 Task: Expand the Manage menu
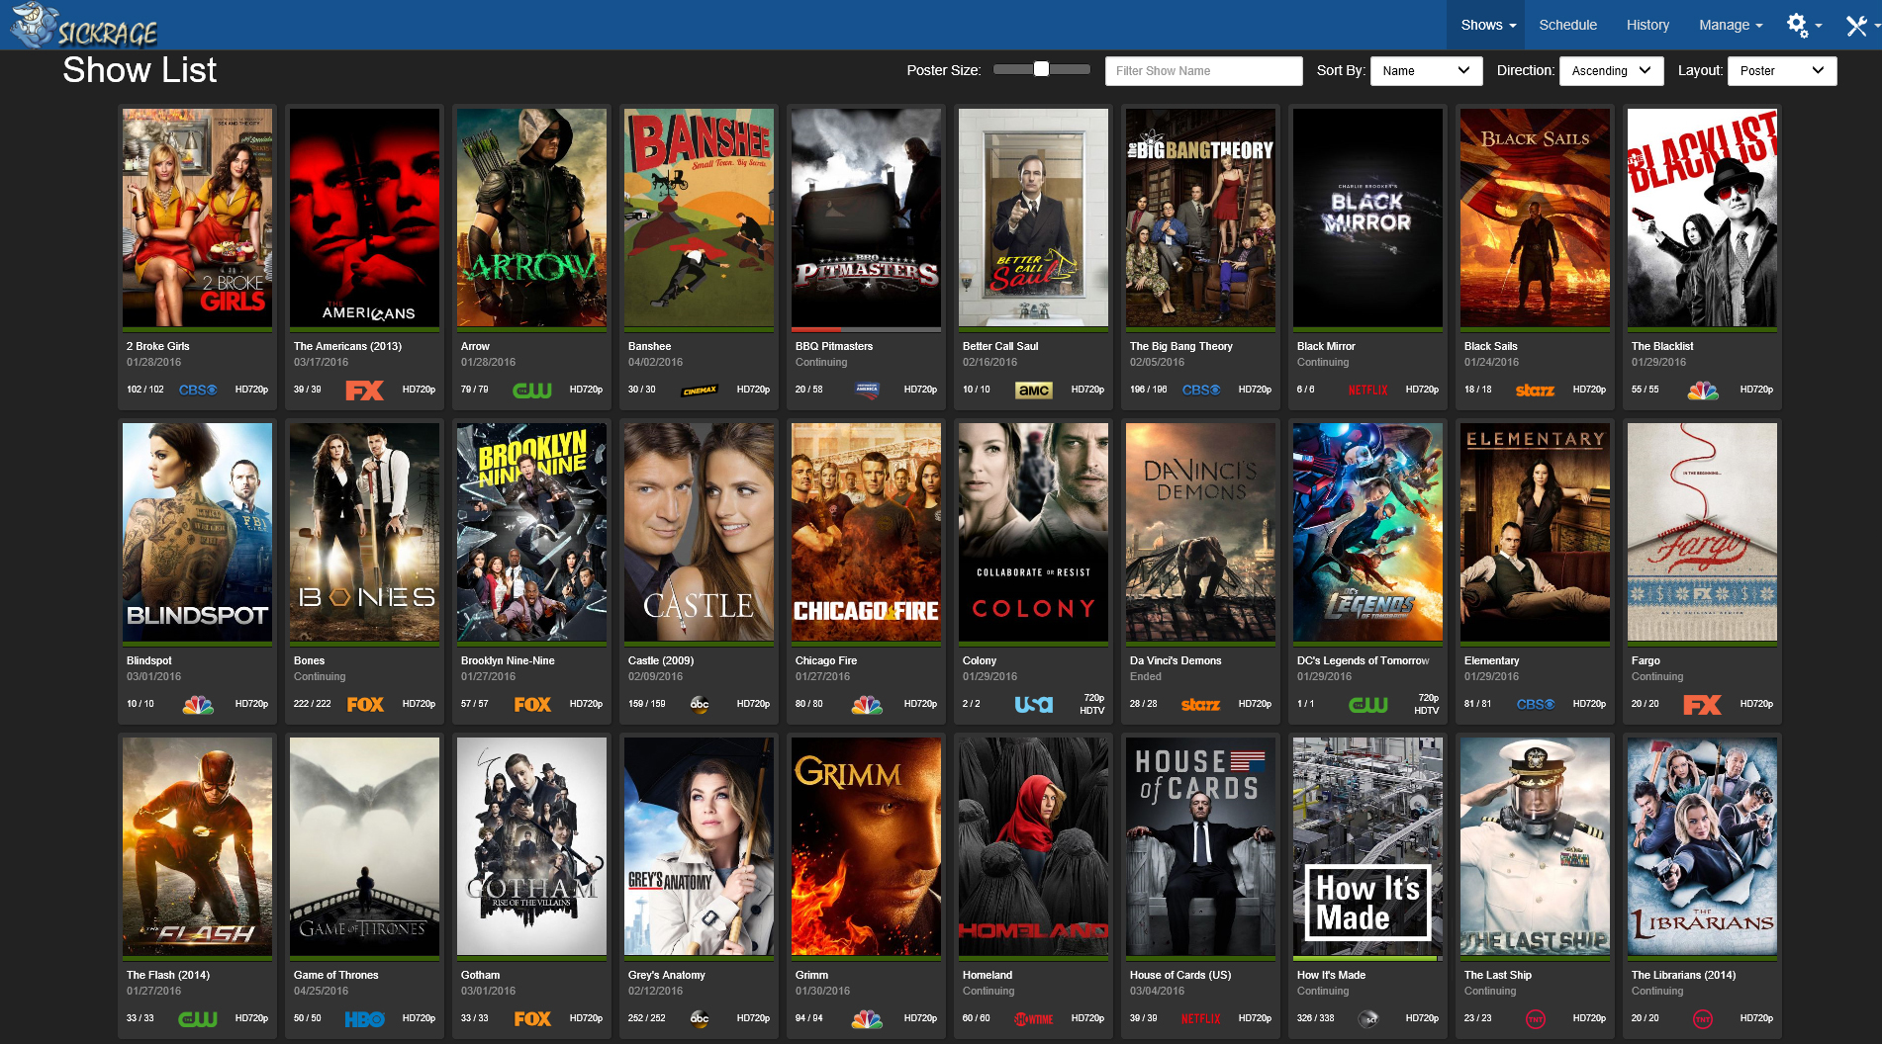click(x=1731, y=25)
